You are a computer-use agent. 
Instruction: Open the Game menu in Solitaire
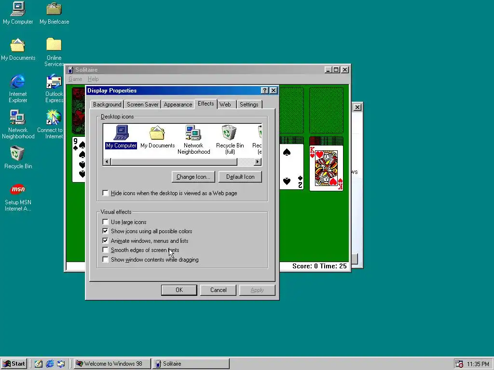75,79
